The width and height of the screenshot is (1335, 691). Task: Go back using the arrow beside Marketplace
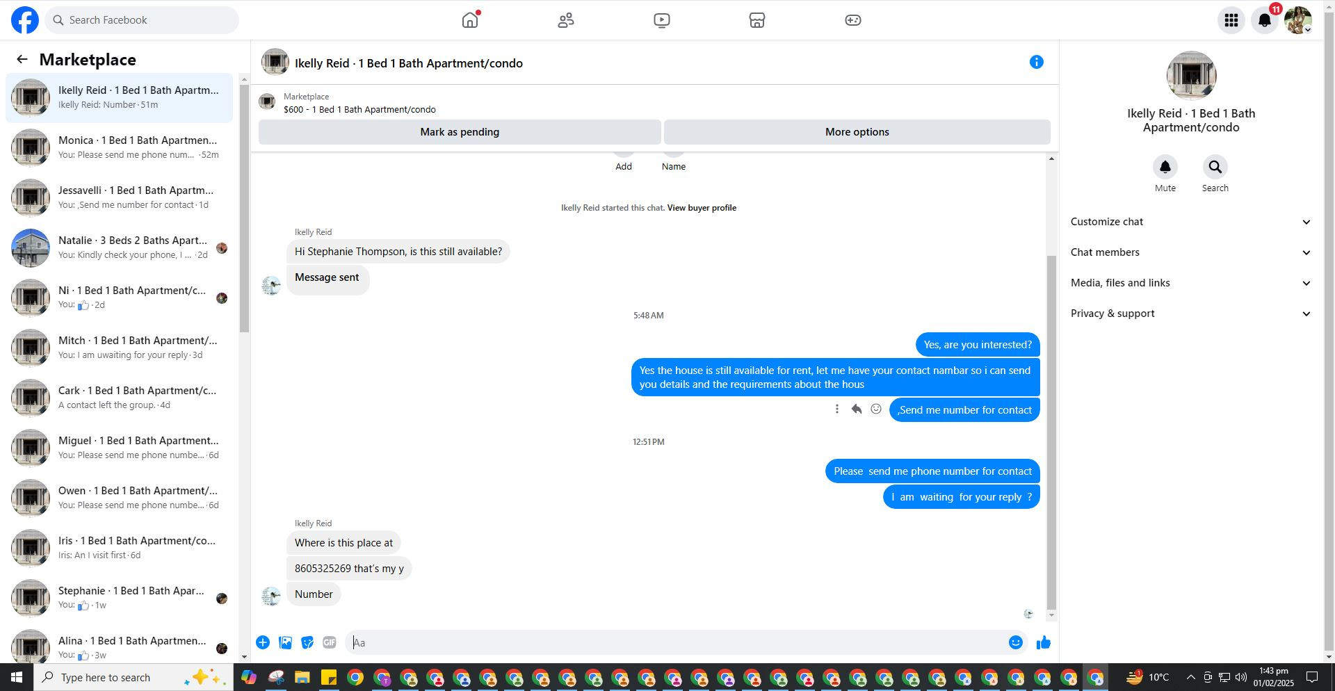pos(22,60)
